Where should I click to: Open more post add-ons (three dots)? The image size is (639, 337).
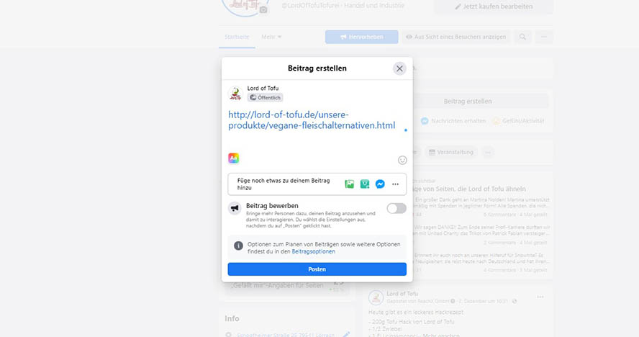coord(395,184)
